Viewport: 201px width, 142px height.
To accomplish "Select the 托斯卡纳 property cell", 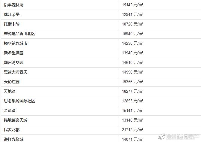I will [x=12, y=24].
